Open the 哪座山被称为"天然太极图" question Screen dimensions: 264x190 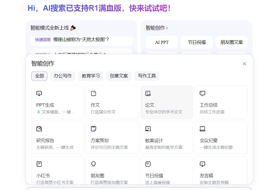tap(81, 39)
